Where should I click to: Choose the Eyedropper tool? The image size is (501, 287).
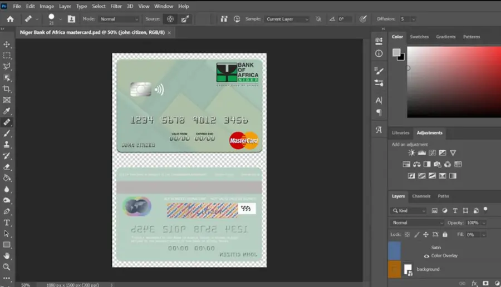[7, 111]
